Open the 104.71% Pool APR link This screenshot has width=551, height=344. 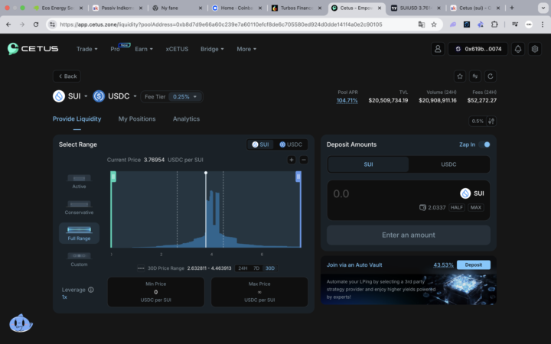347,100
